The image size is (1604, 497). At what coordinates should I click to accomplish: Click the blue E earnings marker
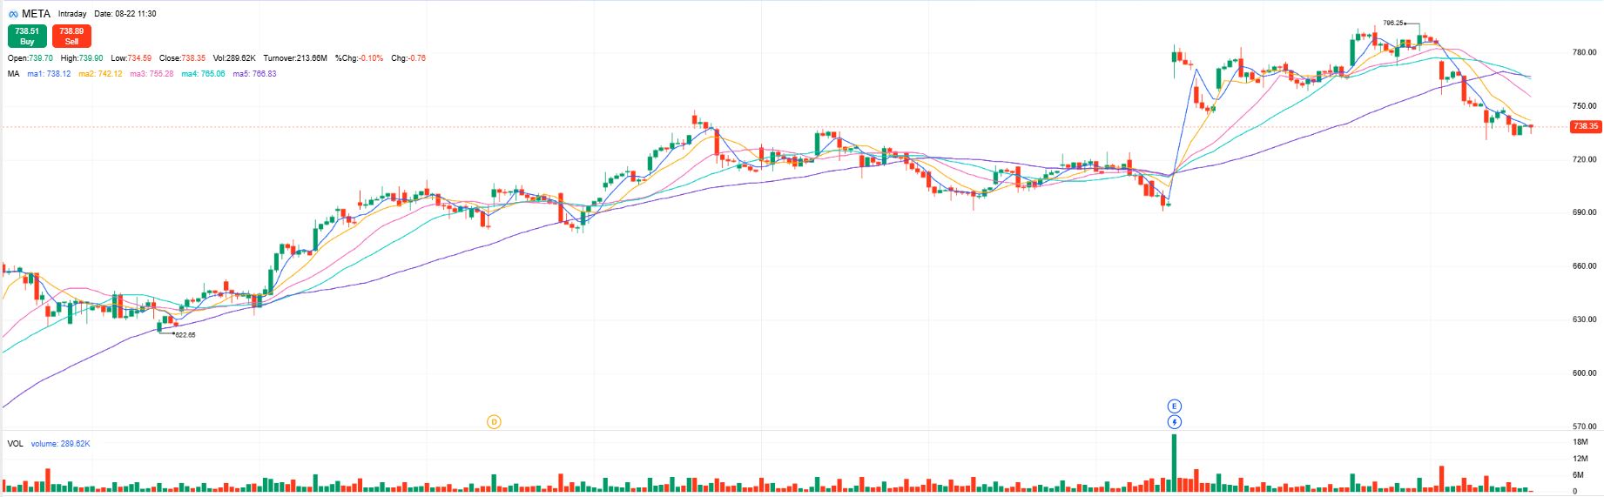coord(1174,406)
